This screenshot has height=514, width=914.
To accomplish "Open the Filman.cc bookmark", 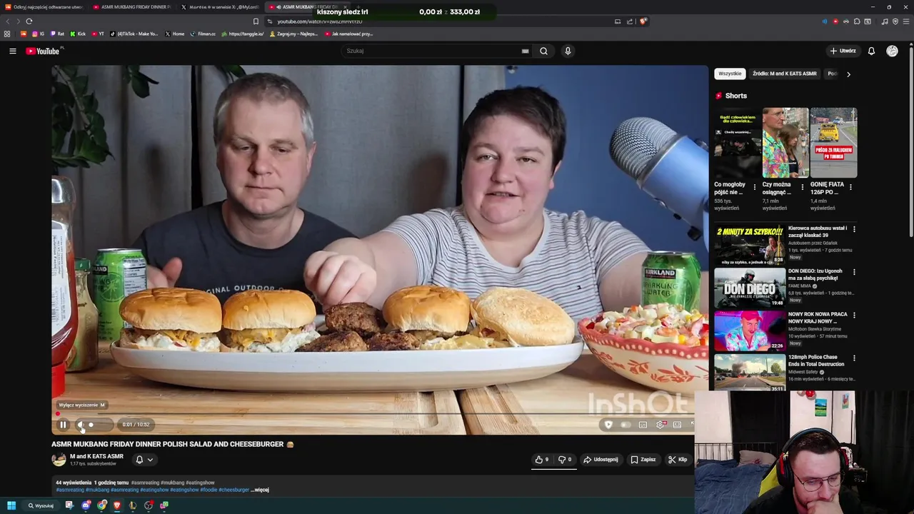I will (x=203, y=34).
